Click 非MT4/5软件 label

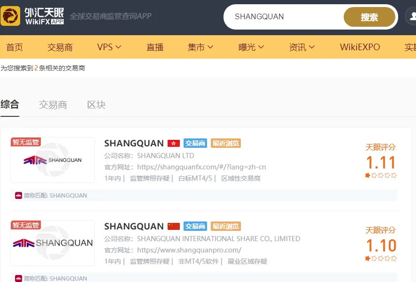[x=199, y=261]
